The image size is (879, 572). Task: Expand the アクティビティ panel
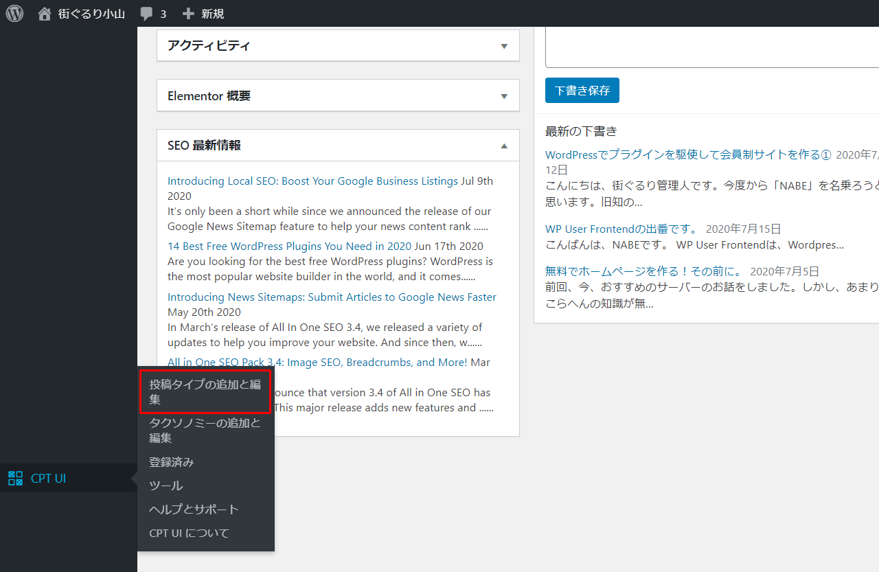point(504,46)
